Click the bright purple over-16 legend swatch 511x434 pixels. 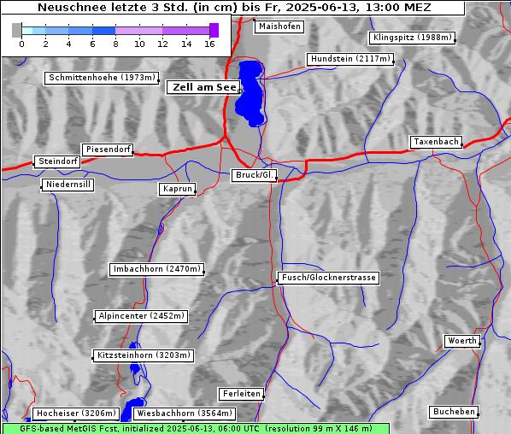click(x=214, y=30)
